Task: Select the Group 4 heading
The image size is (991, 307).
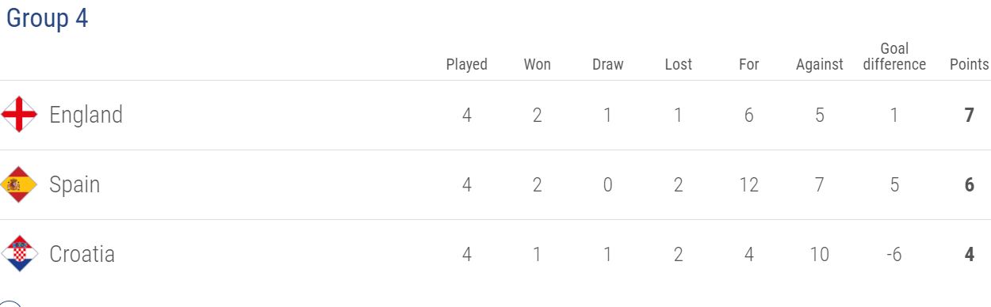Action: click(47, 19)
